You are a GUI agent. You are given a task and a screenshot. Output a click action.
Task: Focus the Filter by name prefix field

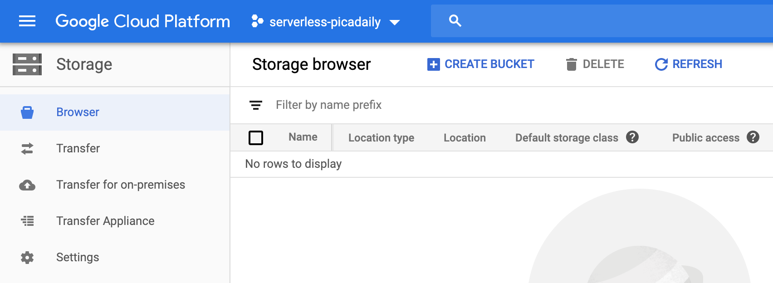[408, 105]
